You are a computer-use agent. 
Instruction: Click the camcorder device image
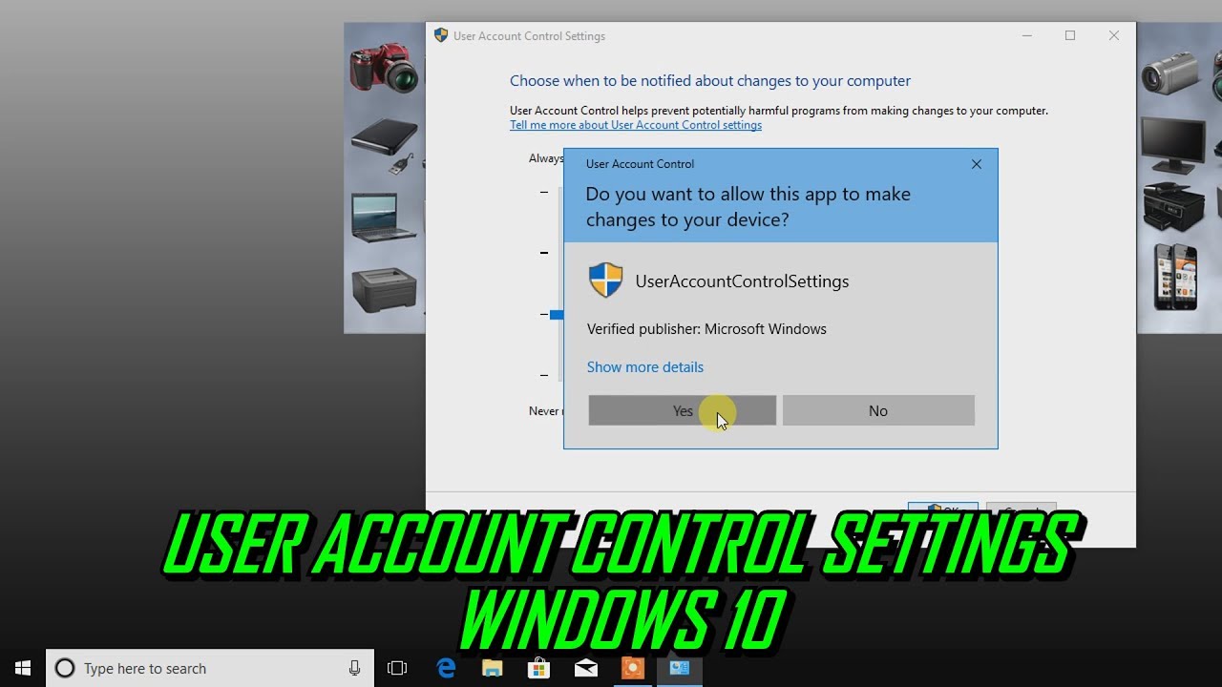(1169, 72)
